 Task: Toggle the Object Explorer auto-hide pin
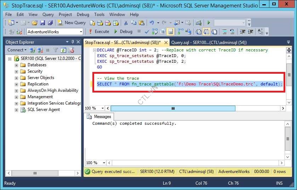[x=73, y=42]
